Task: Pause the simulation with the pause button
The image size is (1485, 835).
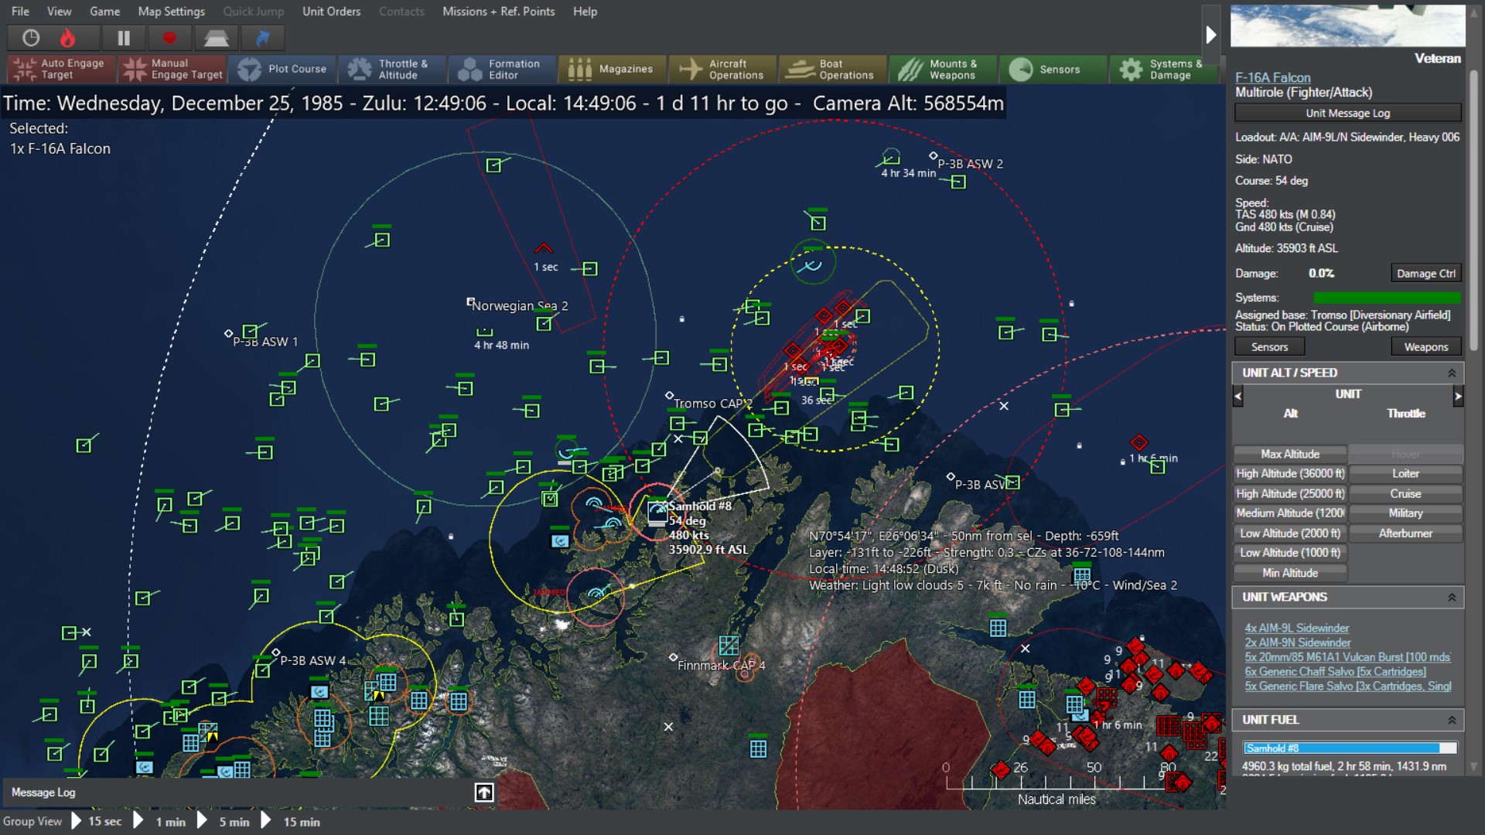Action: pos(123,38)
